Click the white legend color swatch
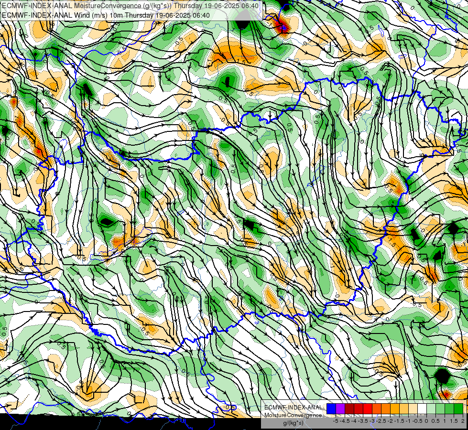The height and width of the screenshot is (430, 468). [x=422, y=408]
